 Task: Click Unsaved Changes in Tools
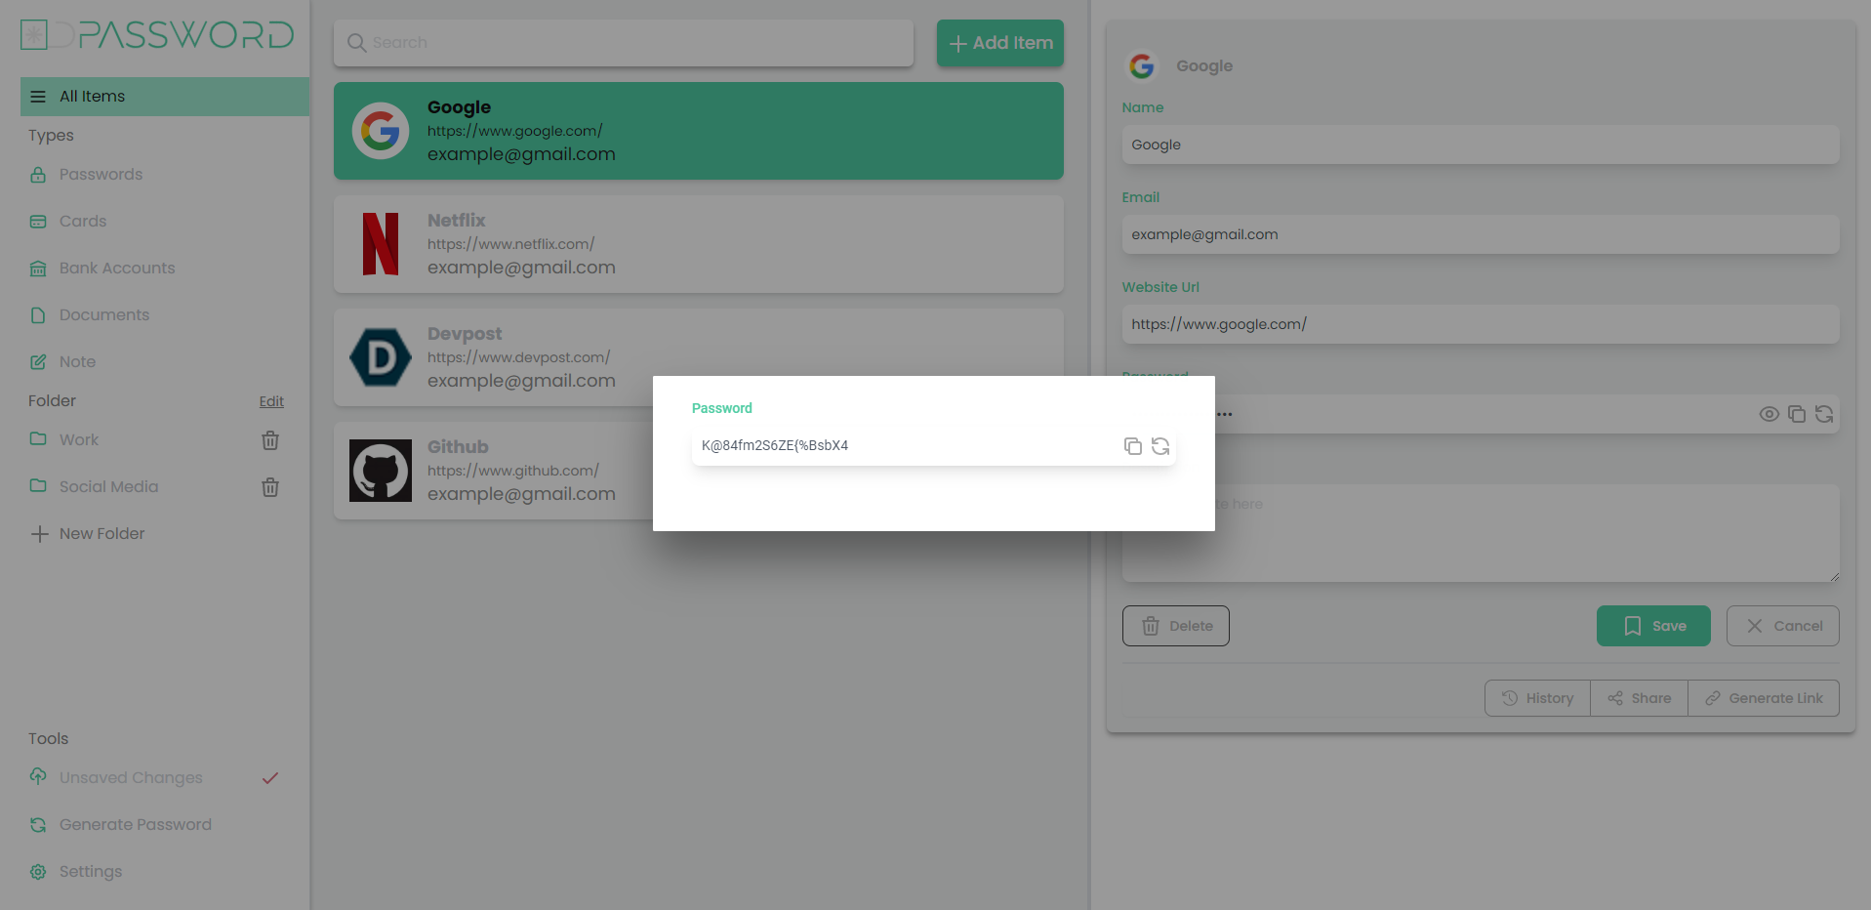pyautogui.click(x=131, y=778)
